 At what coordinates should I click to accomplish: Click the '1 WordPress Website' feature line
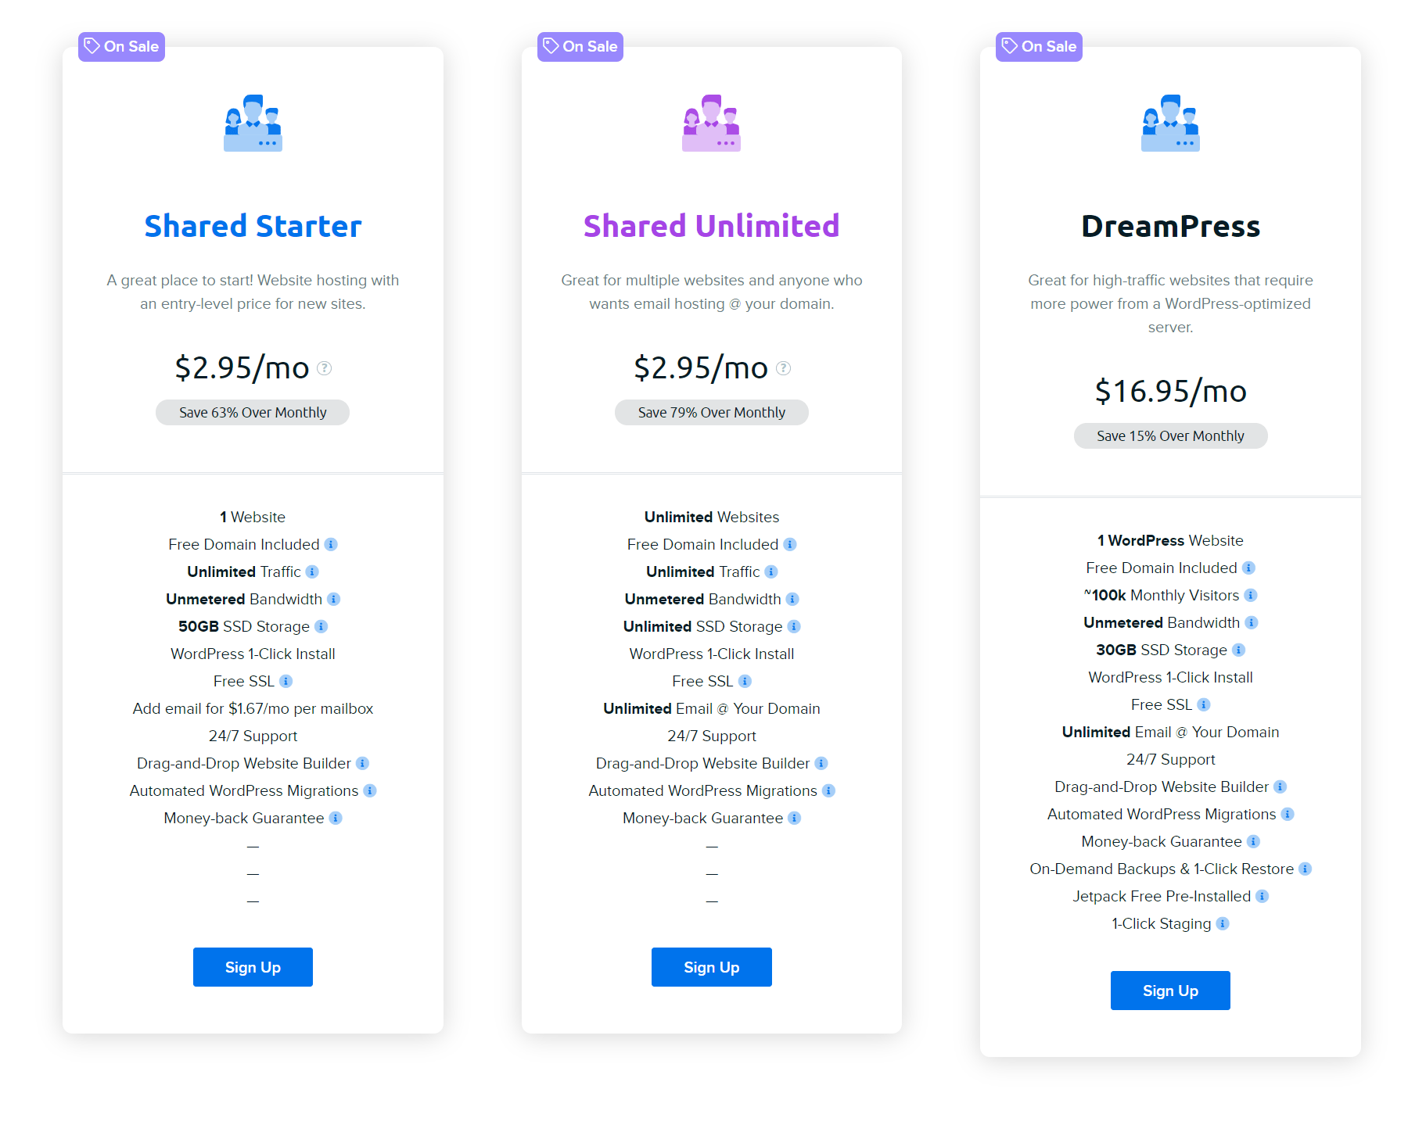pos(1170,540)
